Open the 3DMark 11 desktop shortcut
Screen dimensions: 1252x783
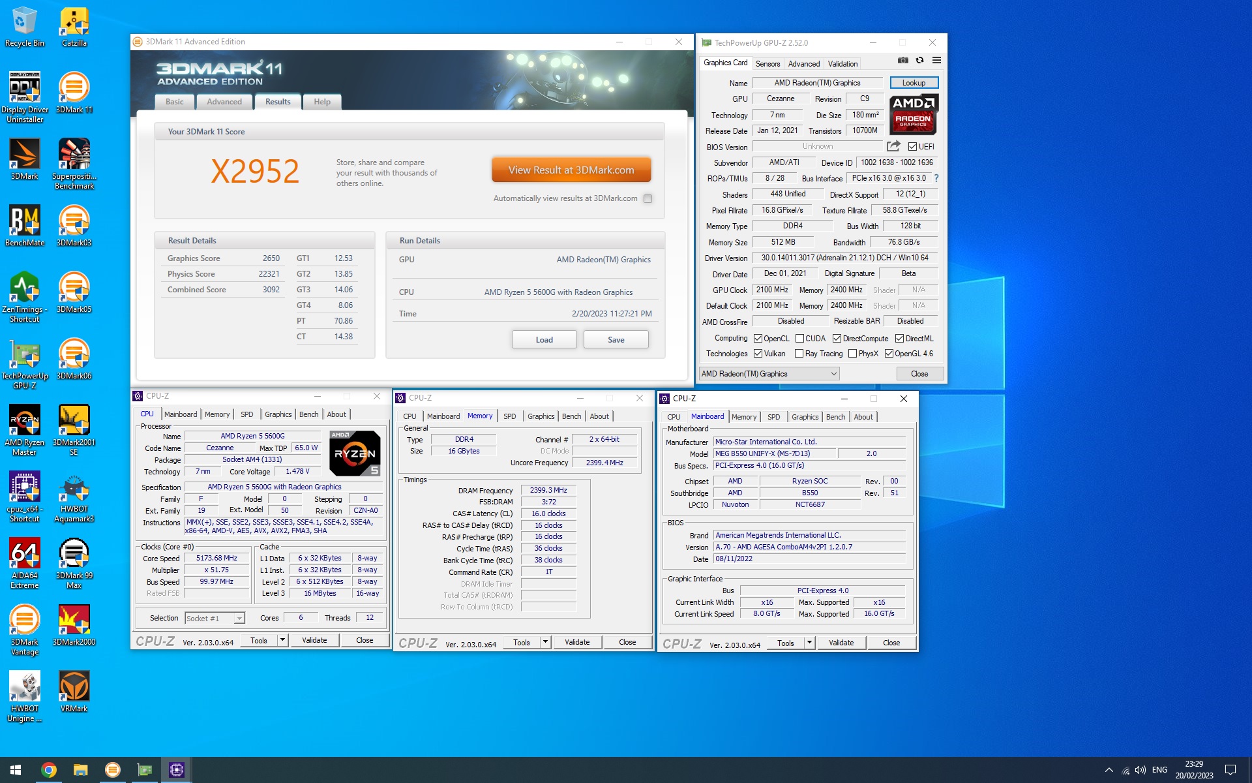[x=74, y=92]
